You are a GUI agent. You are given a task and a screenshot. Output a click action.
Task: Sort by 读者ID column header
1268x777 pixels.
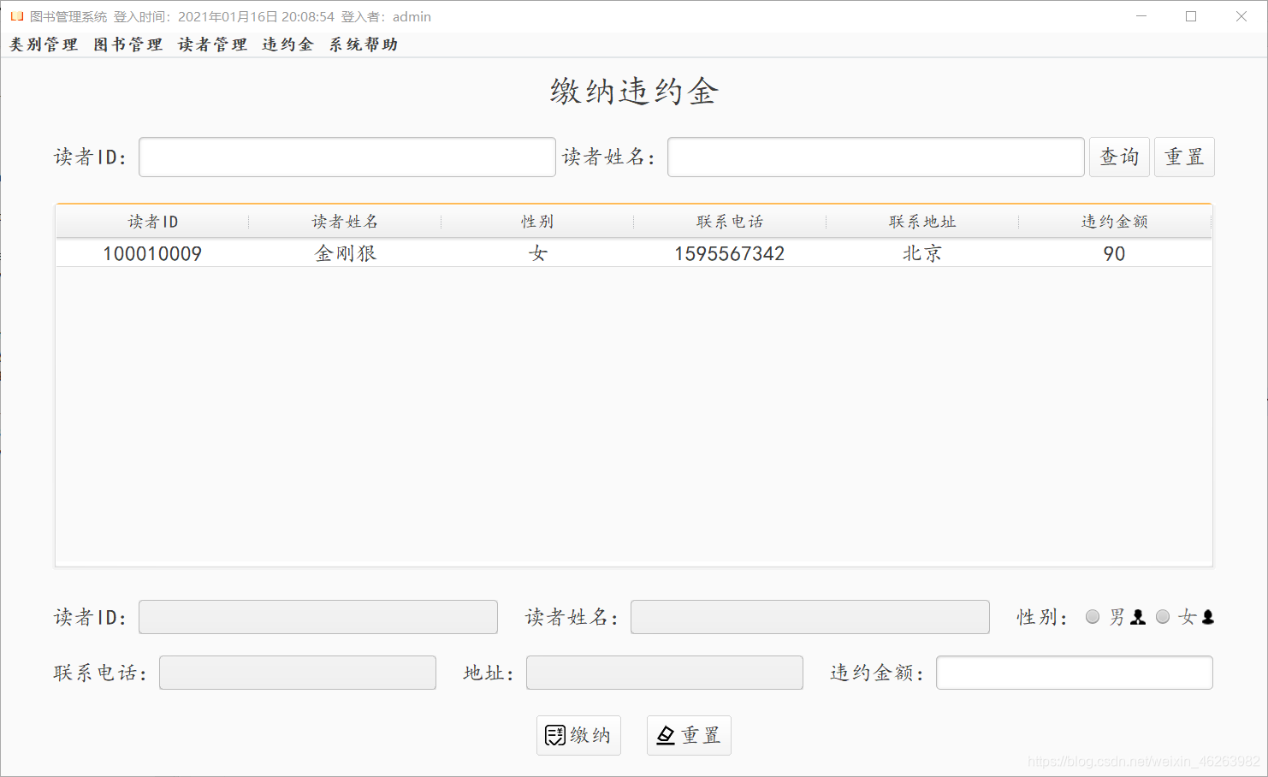[152, 222]
